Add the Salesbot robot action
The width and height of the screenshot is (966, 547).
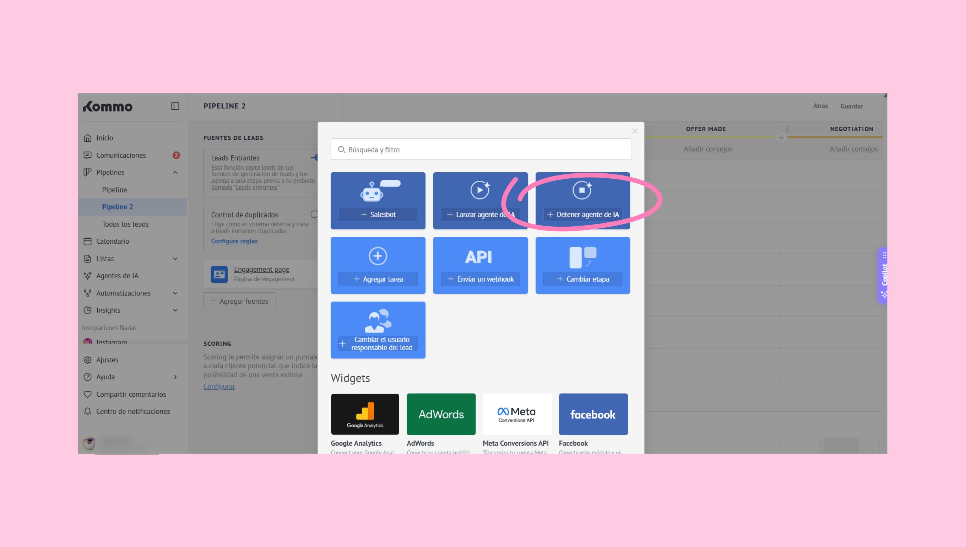tap(378, 201)
